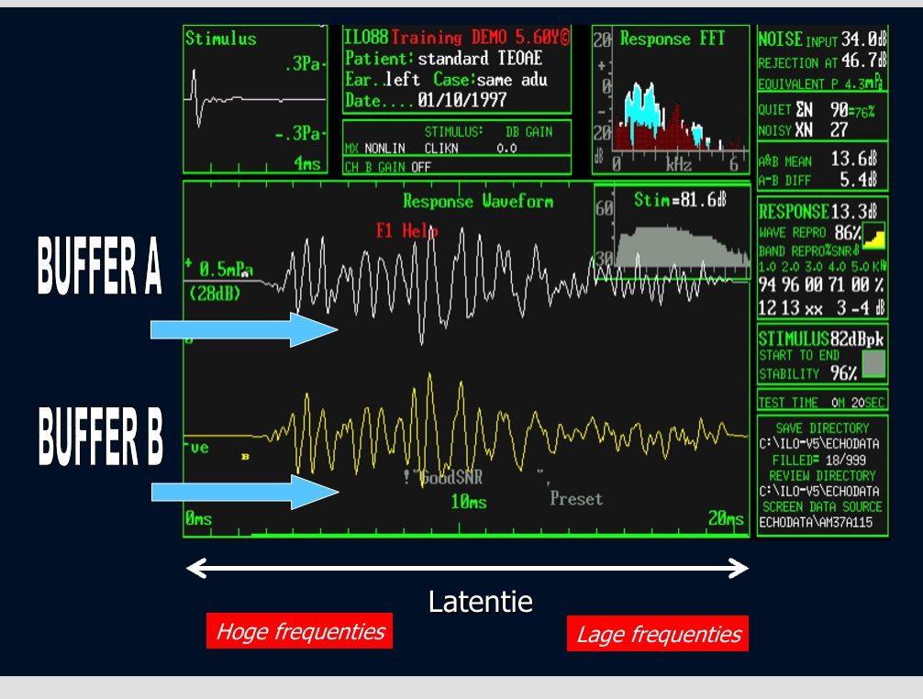Click the yellow buffer B response trace

pos(465,432)
